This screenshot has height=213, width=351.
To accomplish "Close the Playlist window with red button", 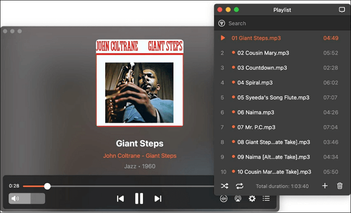I will (220, 10).
